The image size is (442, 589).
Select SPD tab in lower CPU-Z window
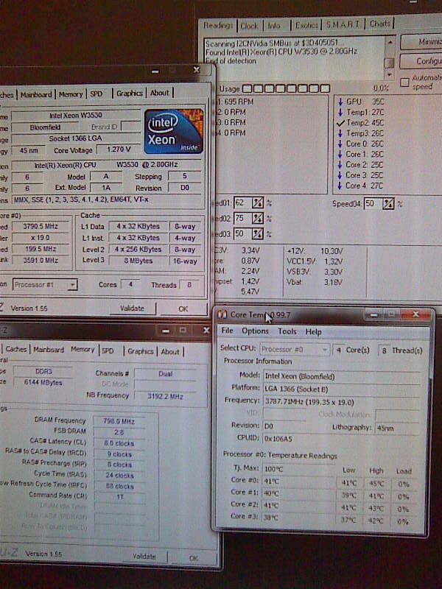pos(108,350)
